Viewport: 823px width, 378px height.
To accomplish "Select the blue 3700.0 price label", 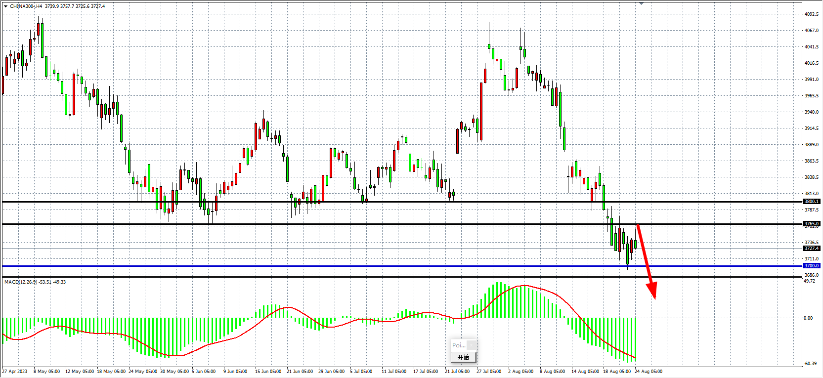I will pyautogui.click(x=811, y=266).
